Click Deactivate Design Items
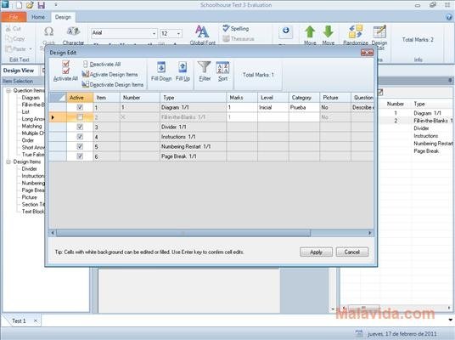Viewport: 455px width, 340px height. pos(113,84)
